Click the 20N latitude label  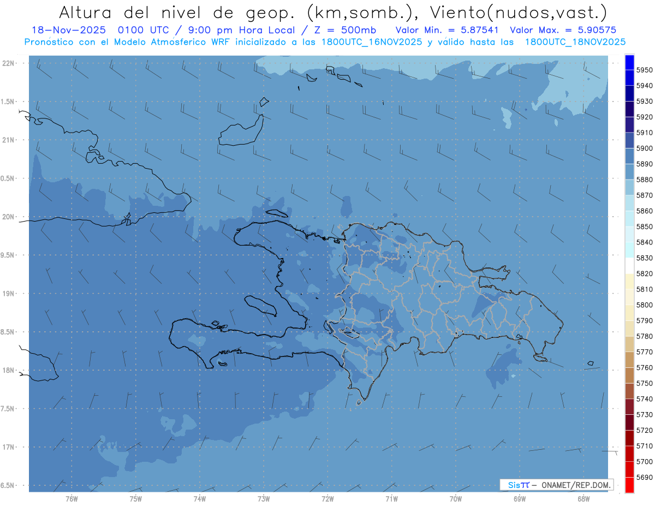click(9, 217)
